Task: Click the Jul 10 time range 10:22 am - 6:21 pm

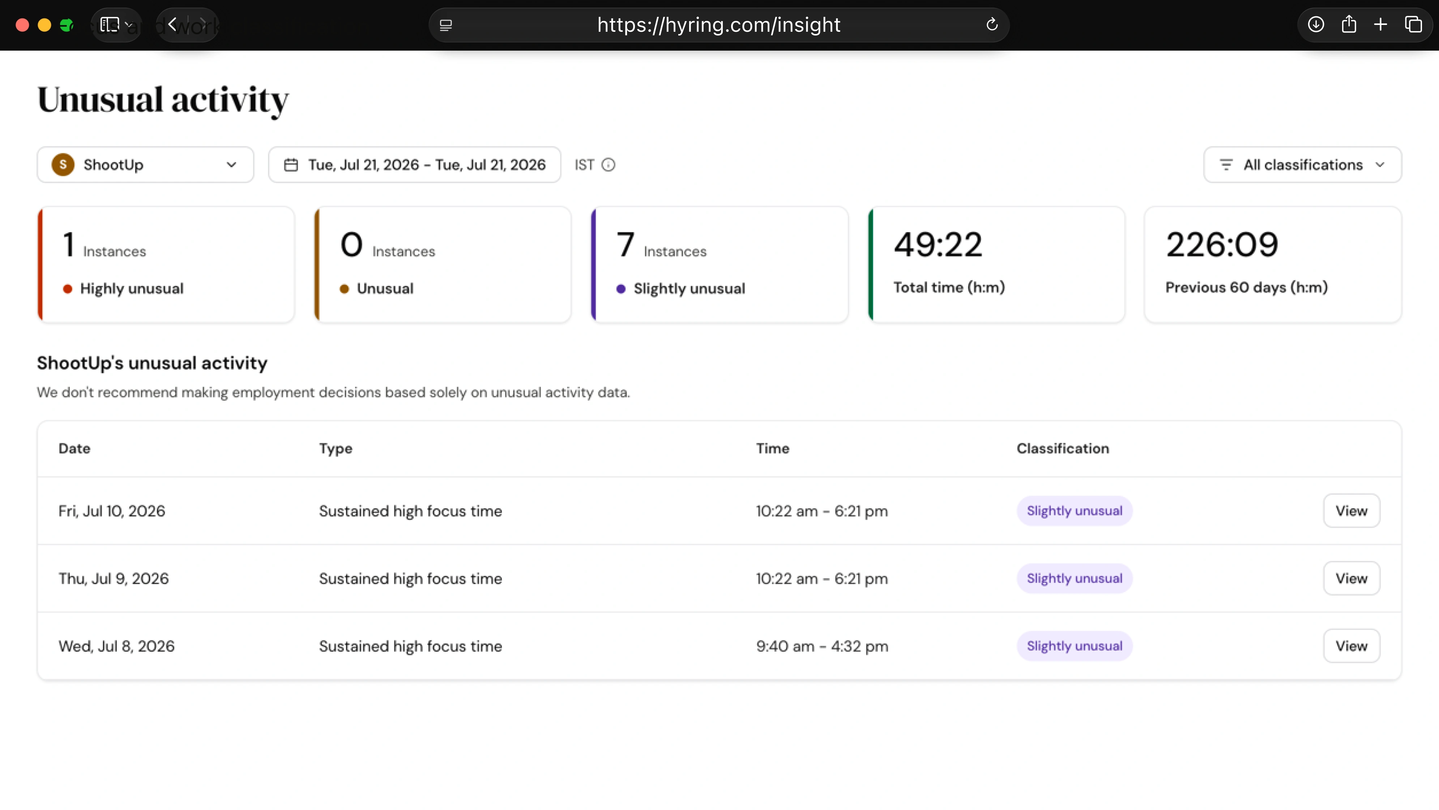Action: pos(822,511)
